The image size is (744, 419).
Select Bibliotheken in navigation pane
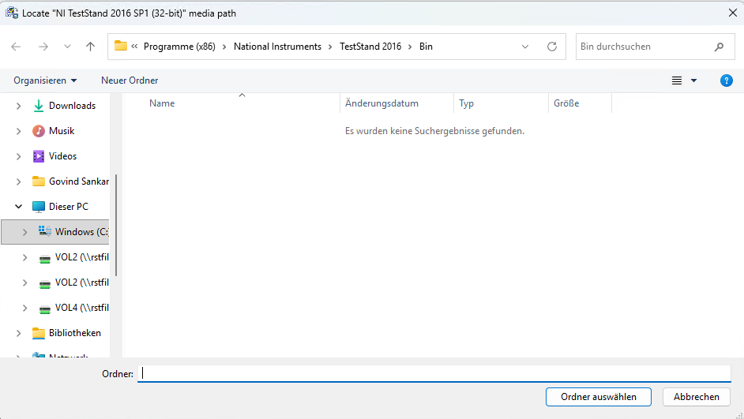[x=74, y=333]
